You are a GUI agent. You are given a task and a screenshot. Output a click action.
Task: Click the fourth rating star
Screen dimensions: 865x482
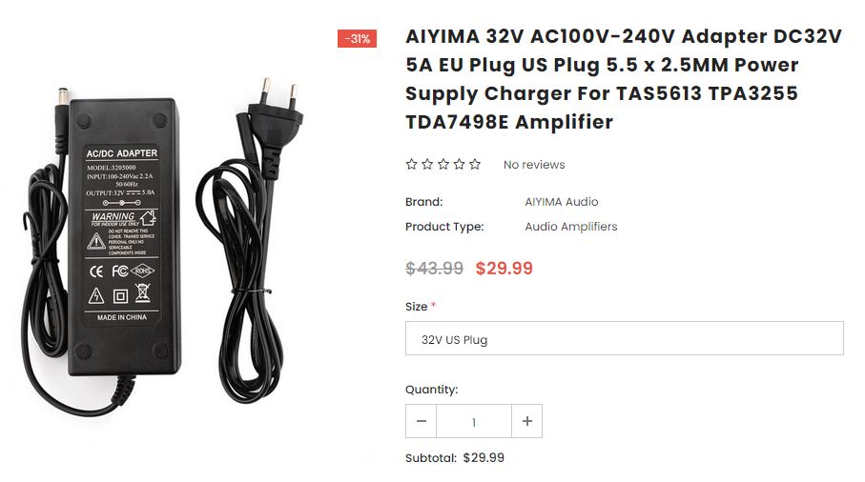tap(459, 164)
